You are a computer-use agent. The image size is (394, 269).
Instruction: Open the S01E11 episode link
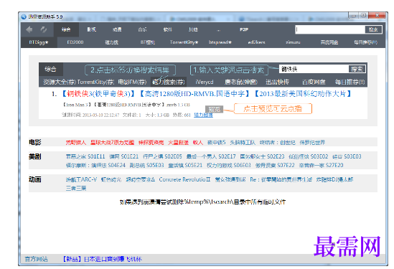click(x=85, y=156)
